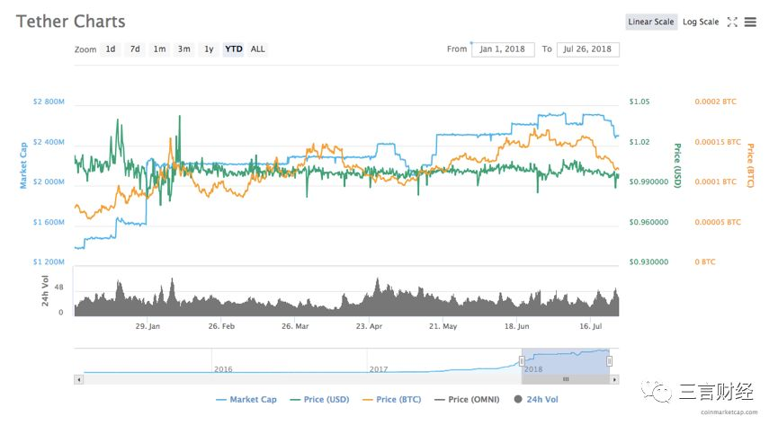The image size is (778, 425).
Task: Grab the left navigator range handle
Action: pyautogui.click(x=522, y=361)
